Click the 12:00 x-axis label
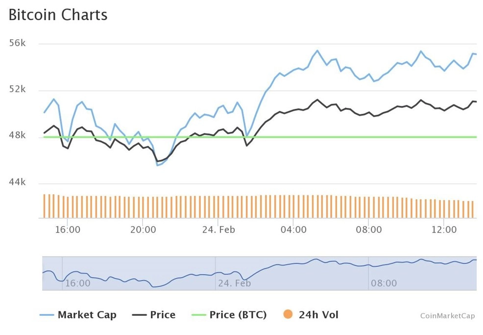 tap(444, 230)
